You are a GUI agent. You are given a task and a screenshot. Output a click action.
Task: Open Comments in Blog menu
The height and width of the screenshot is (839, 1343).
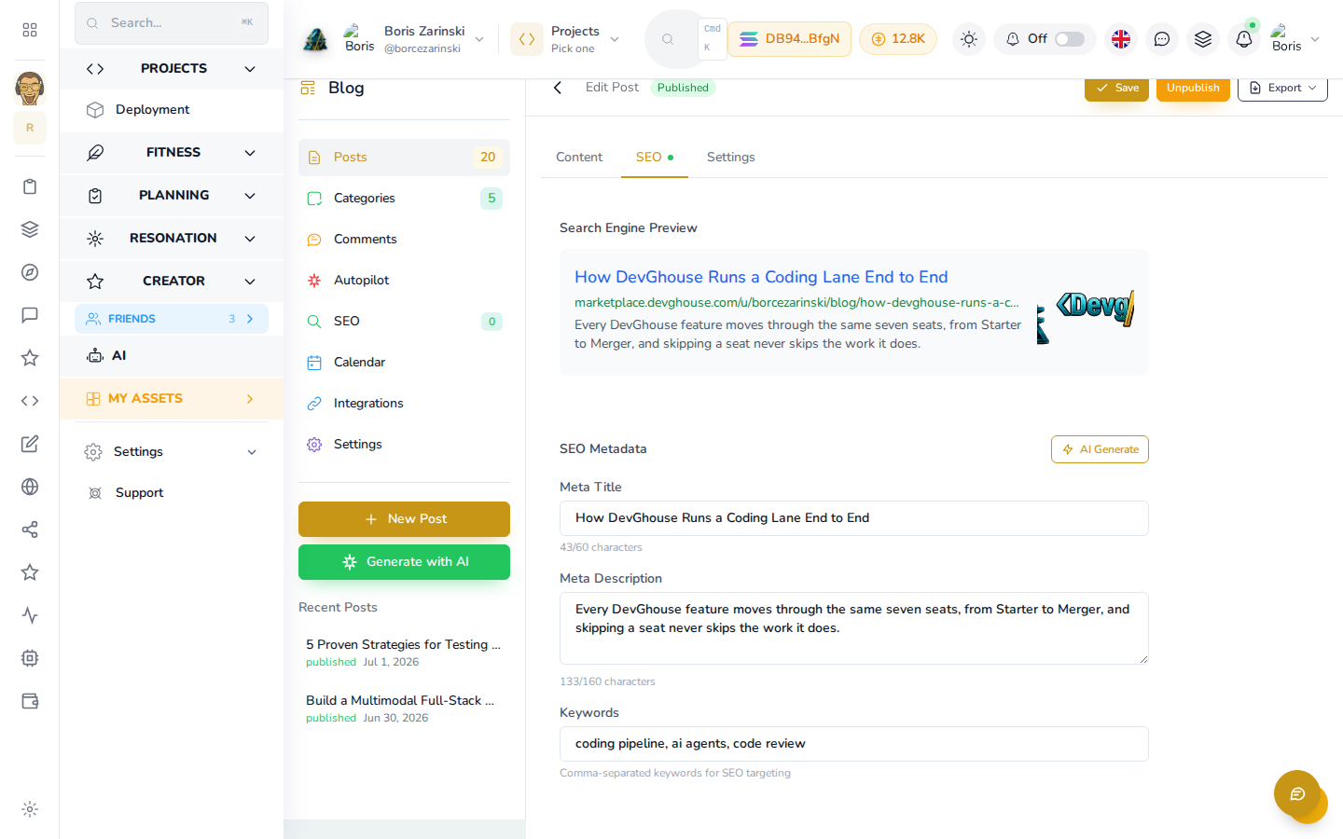pos(404,240)
